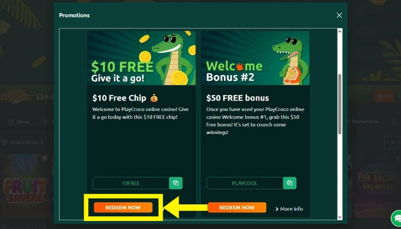Copy the PLAYCOOL coupon code
The height and width of the screenshot is (229, 401).
coord(289,183)
